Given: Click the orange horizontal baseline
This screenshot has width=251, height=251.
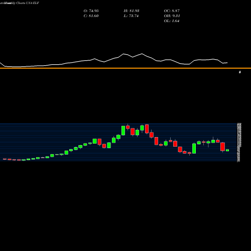Looking at the screenshot, I should (125, 68).
